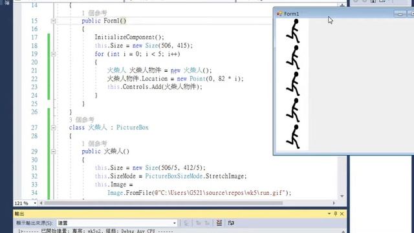Click the 輸出 panel title

19,214
